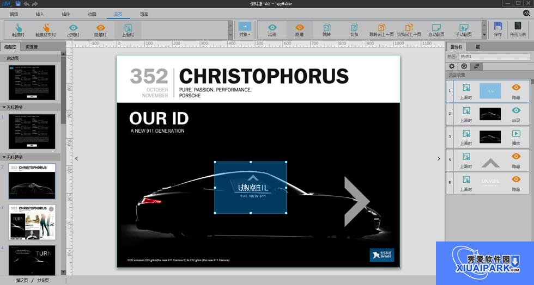Collapse the first 无标题节 section
The width and height of the screenshot is (534, 285).
click(x=4, y=107)
